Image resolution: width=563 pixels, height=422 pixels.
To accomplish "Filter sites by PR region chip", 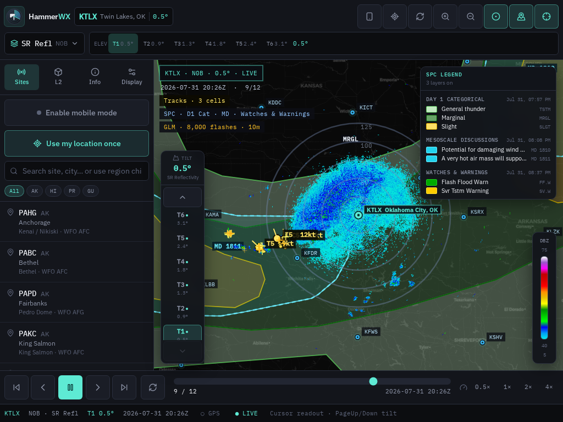I will [x=72, y=191].
